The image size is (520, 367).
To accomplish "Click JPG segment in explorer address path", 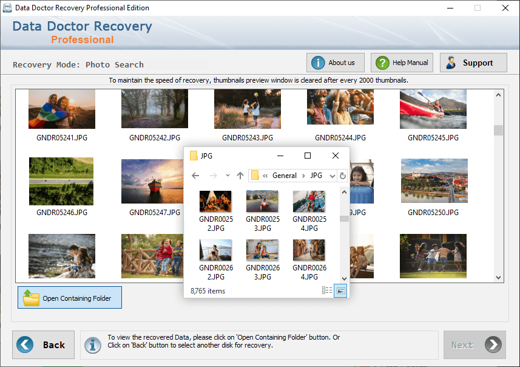I will click(316, 176).
